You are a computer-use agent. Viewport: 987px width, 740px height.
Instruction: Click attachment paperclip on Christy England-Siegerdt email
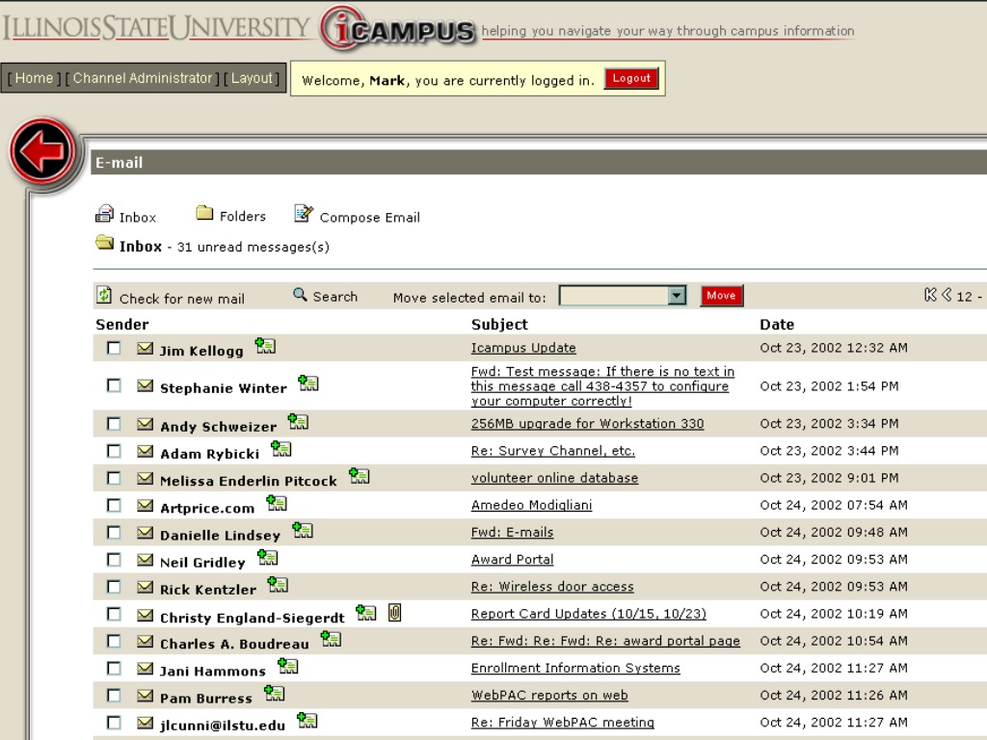click(394, 612)
